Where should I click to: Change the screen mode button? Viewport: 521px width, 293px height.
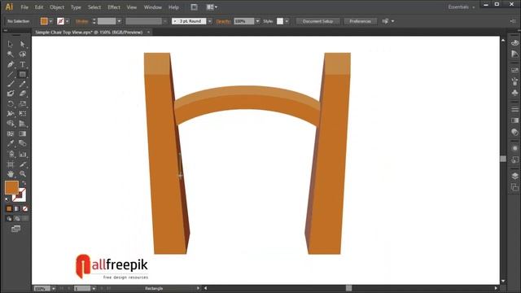15,229
